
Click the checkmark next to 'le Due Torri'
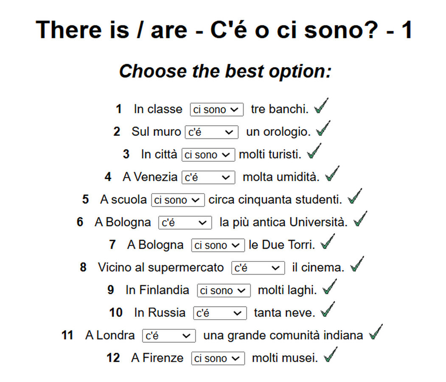[328, 242]
